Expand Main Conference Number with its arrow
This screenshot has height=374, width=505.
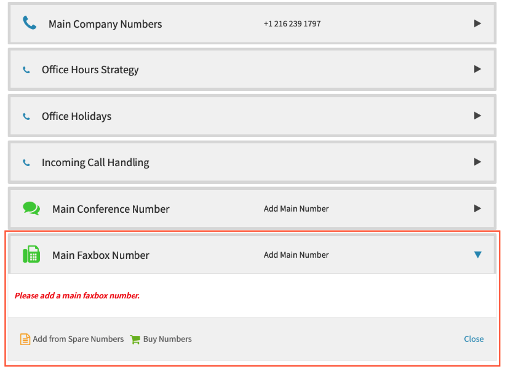click(477, 209)
